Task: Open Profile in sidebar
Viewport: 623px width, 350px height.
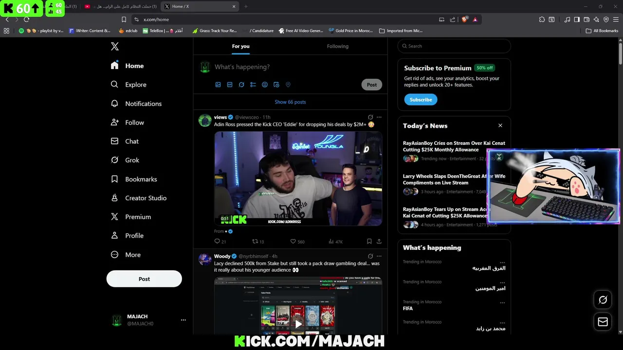Action: (127, 236)
